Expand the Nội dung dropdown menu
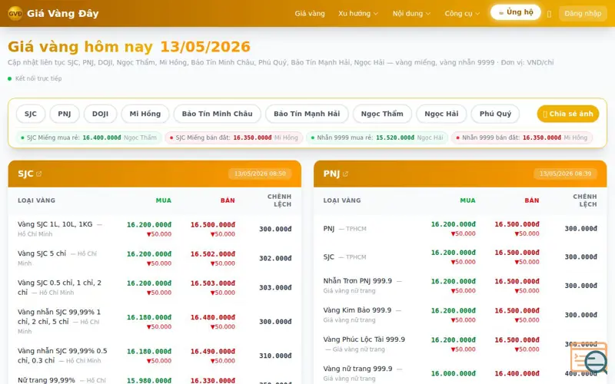The height and width of the screenshot is (384, 615). (x=411, y=13)
